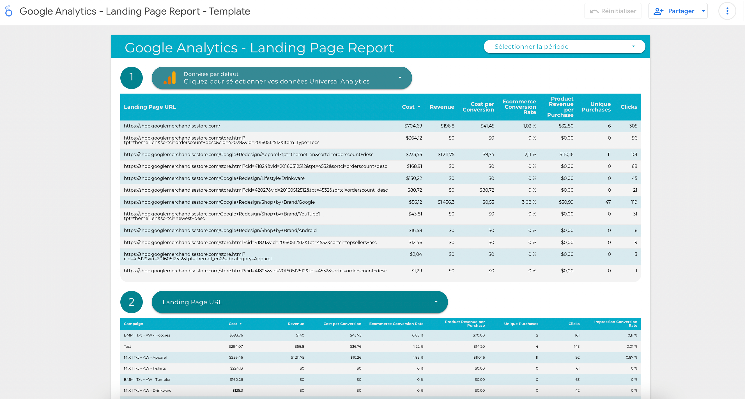Click the $1 456,3 revenue value
The height and width of the screenshot is (399, 745).
[446, 202]
